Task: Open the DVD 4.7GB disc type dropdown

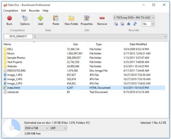Action: pyautogui.click(x=37, y=128)
